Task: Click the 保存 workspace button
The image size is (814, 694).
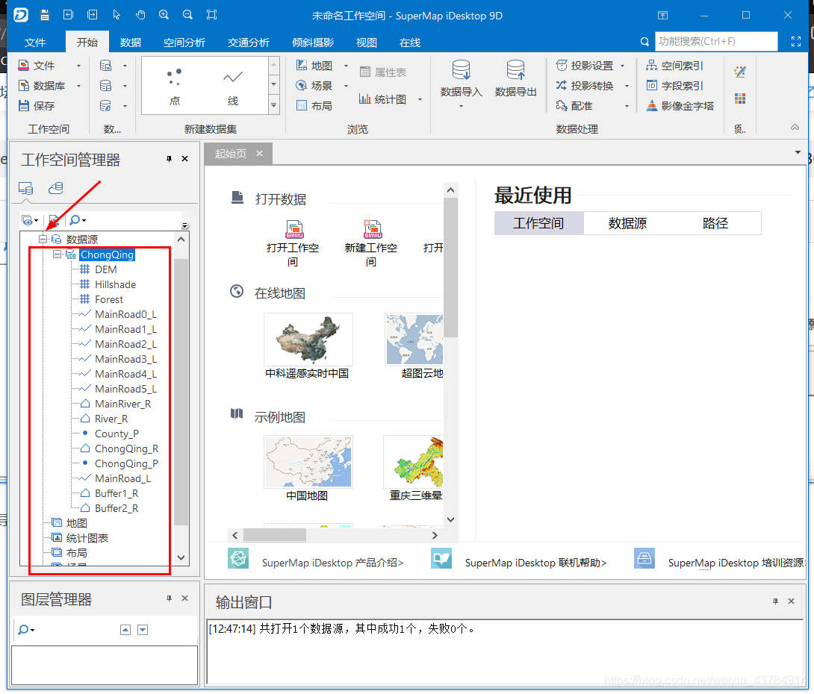Action: 37,106
